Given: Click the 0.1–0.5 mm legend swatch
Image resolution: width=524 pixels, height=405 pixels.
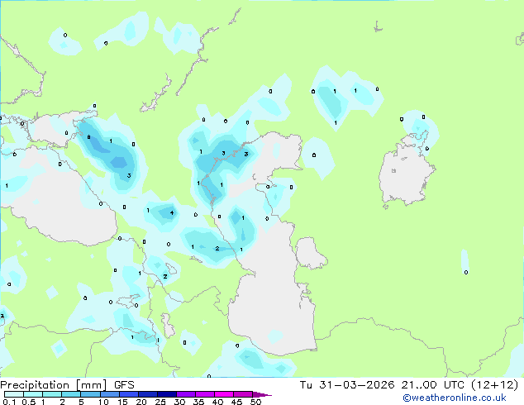Looking at the screenshot, I should pos(14,394).
